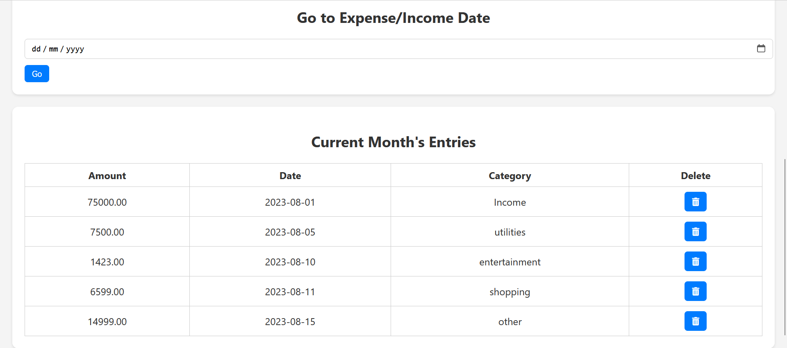Screen dimensions: 787x348
Task: Select the yyyy year segment in date input
Action: 75,49
